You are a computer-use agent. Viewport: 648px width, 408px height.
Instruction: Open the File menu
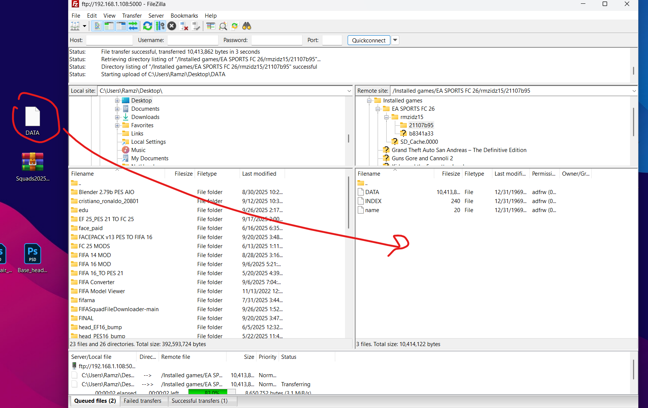[x=76, y=15]
